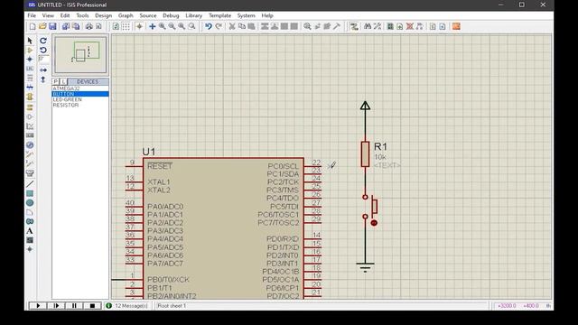Select Buses mode

pos(30,88)
